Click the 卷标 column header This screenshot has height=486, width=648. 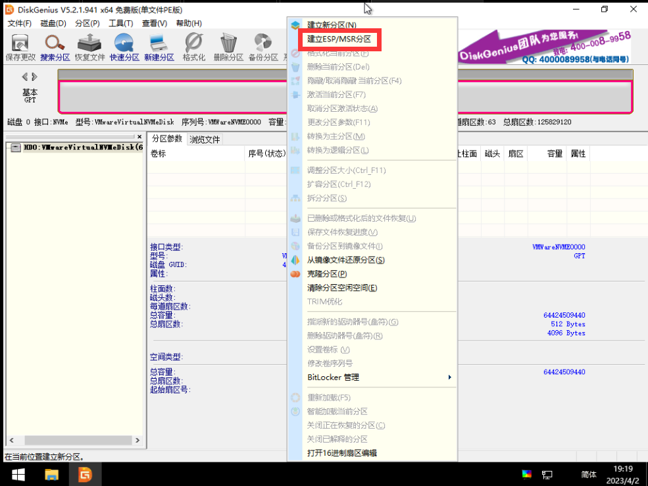click(196, 154)
